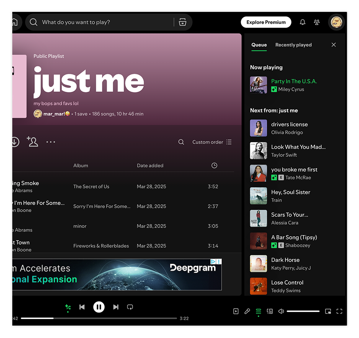Click the Lose Control album thumbnail
The width and height of the screenshot is (359, 338).
point(258,286)
